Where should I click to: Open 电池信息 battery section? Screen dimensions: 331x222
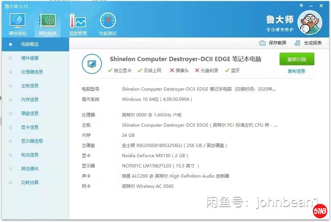(x=30, y=155)
